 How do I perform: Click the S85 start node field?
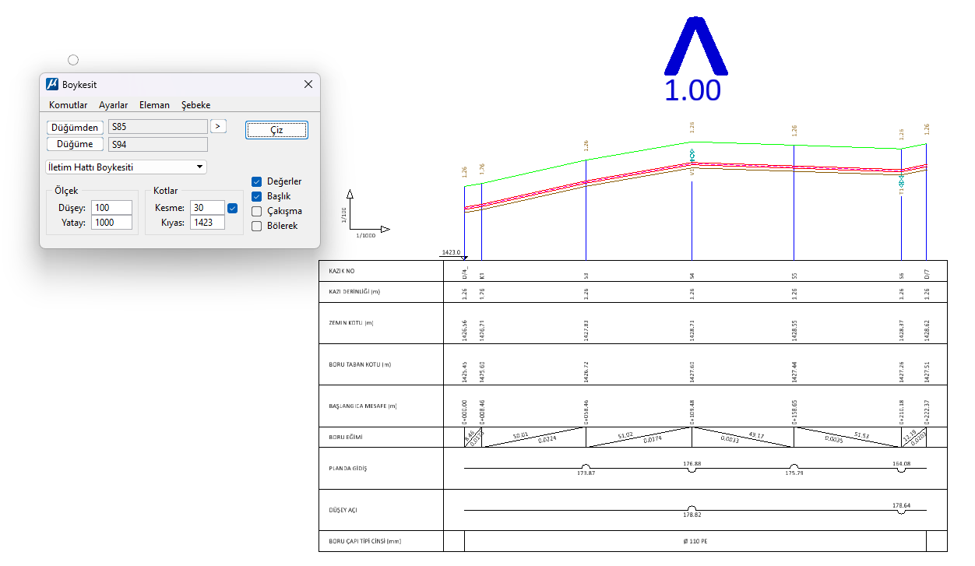click(x=158, y=126)
